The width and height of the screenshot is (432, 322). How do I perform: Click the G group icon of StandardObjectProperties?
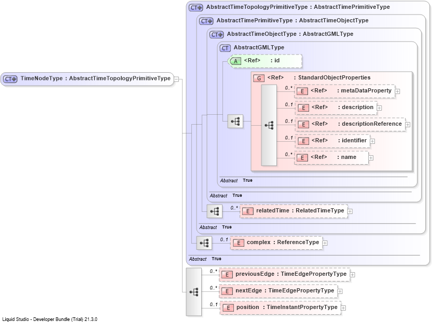point(259,78)
